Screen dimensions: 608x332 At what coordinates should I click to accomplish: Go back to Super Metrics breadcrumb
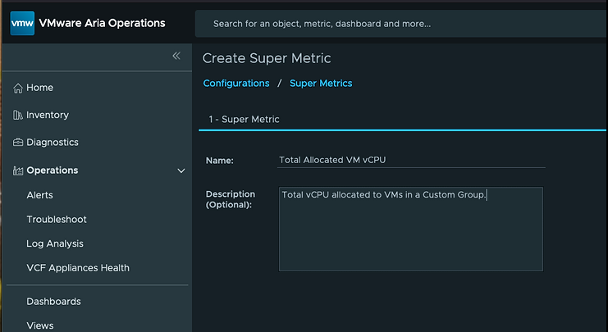click(321, 84)
